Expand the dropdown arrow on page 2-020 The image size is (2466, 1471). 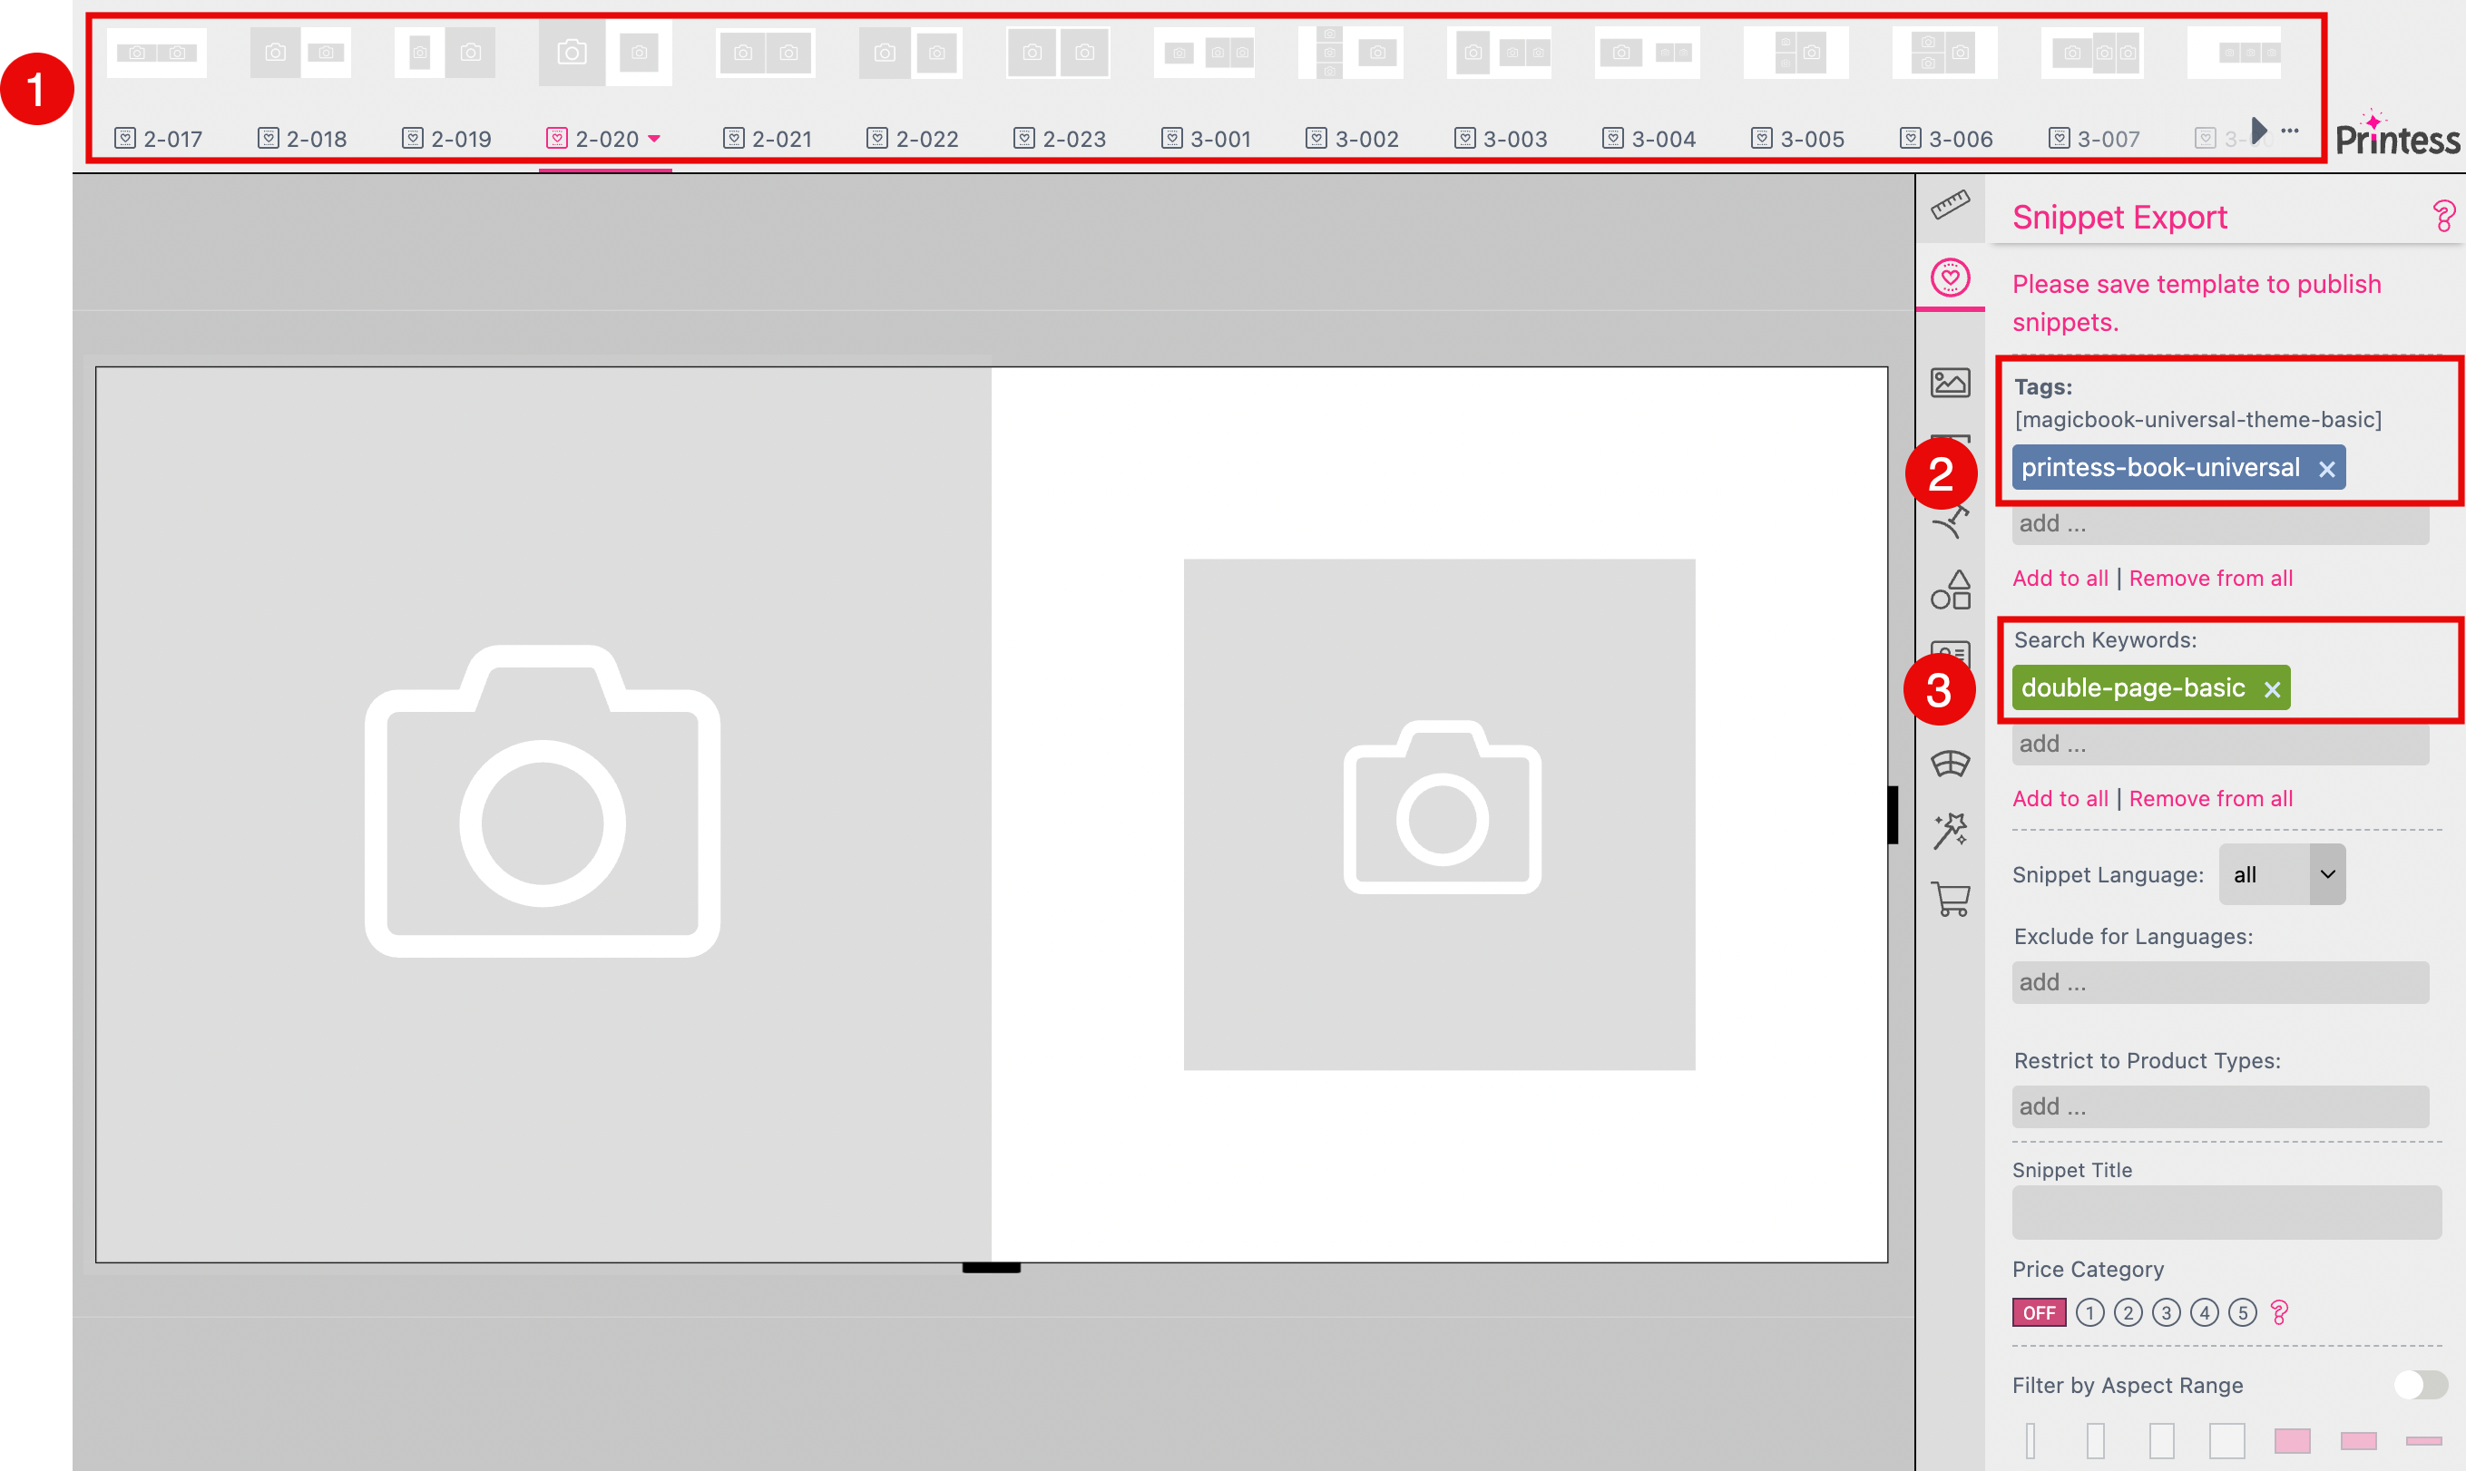(x=655, y=140)
